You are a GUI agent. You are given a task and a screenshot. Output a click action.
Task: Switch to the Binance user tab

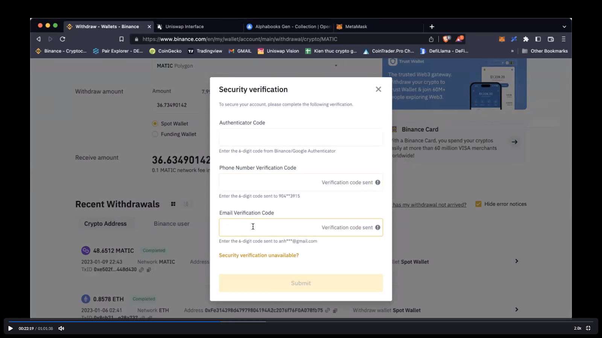(172, 224)
